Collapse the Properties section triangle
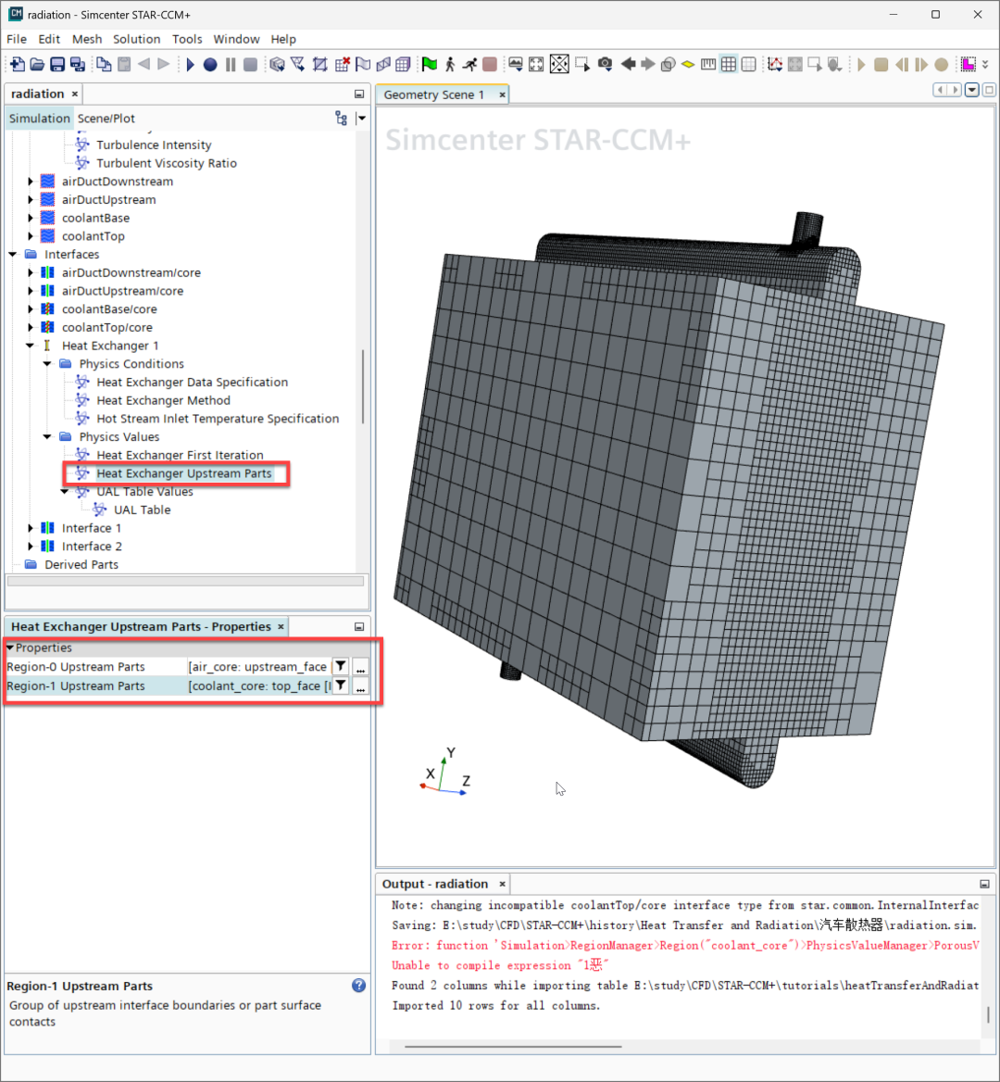The height and width of the screenshot is (1082, 1000). (10, 648)
